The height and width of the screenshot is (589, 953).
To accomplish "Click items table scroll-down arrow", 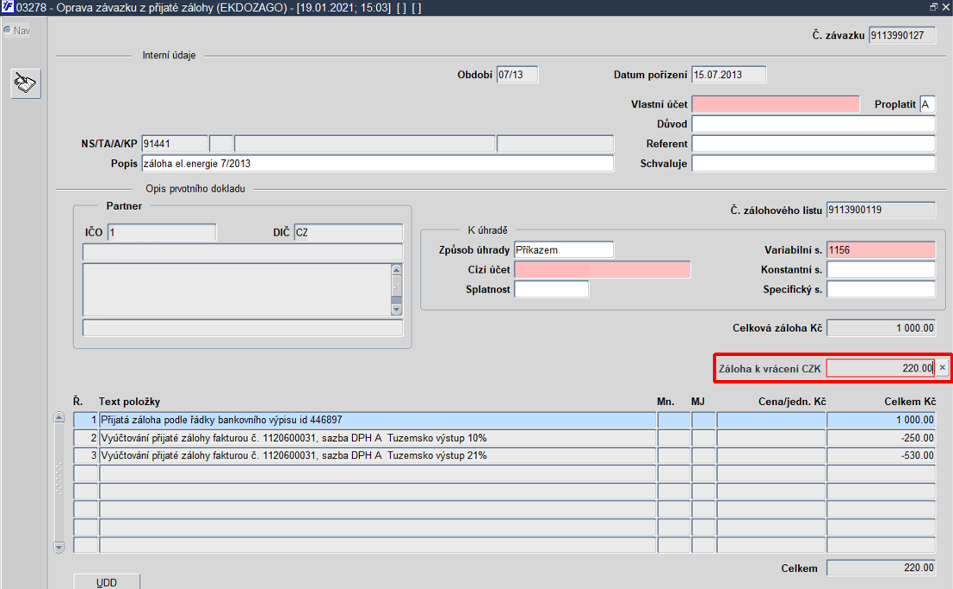I will [x=59, y=547].
